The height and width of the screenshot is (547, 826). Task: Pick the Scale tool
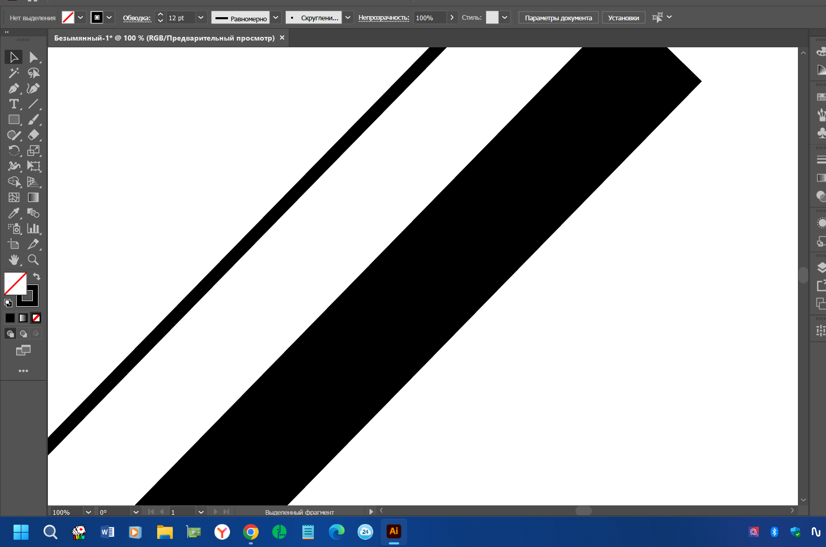pos(33,151)
